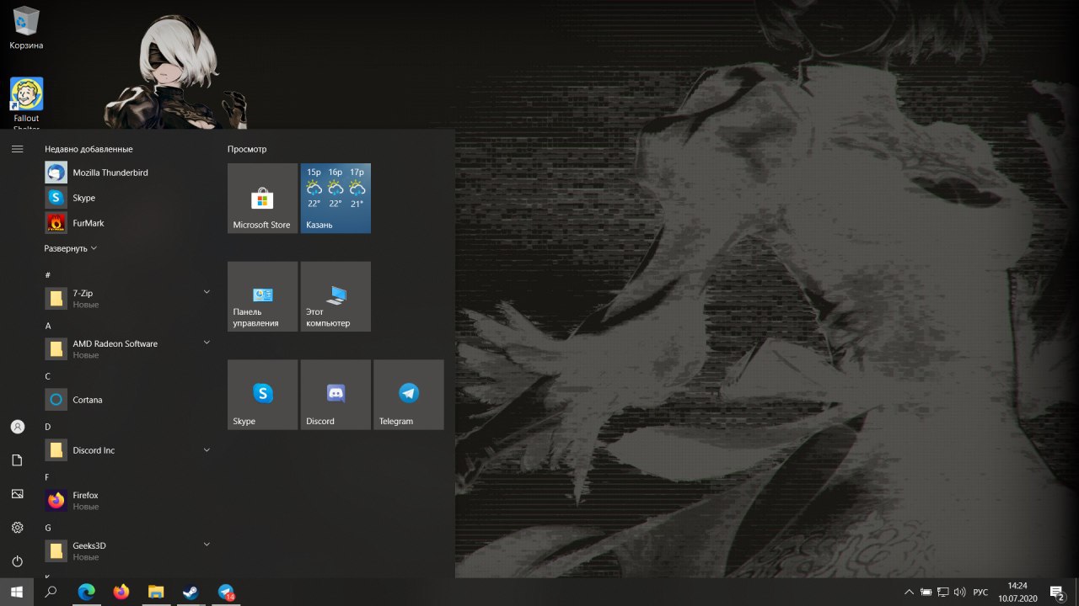Launch the Discord tile
The width and height of the screenshot is (1079, 606).
[336, 395]
